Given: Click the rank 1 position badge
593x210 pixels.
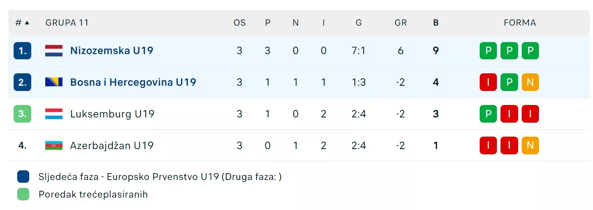Looking at the screenshot, I should [22, 50].
